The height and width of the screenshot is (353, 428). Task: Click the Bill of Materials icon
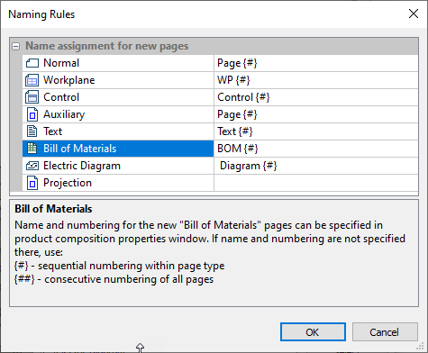pyautogui.click(x=32, y=149)
